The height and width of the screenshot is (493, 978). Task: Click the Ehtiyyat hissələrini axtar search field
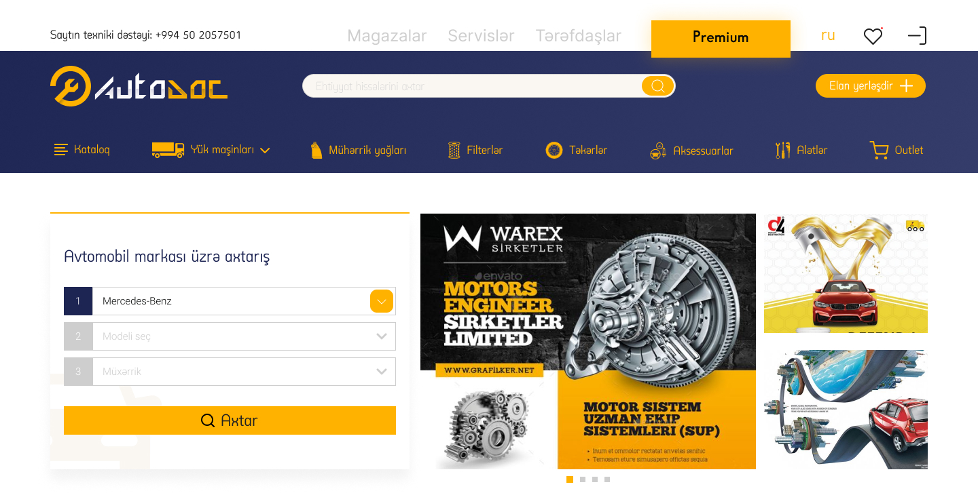(x=472, y=86)
